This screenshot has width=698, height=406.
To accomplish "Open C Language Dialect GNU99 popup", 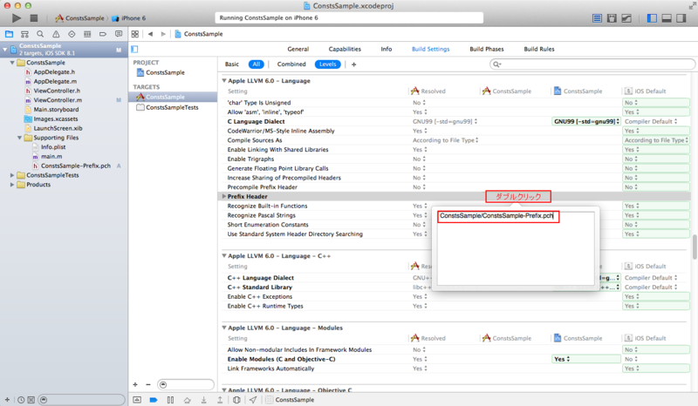I will click(586, 121).
